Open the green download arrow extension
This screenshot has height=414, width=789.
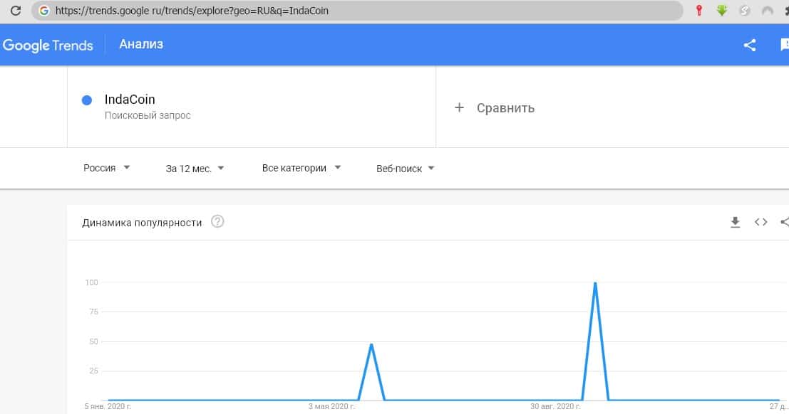[x=721, y=10]
